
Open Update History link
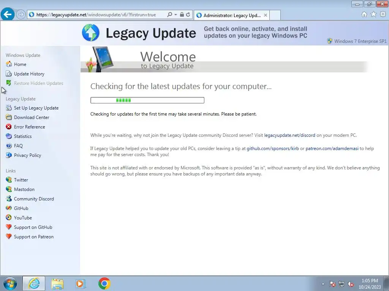[x=29, y=74]
